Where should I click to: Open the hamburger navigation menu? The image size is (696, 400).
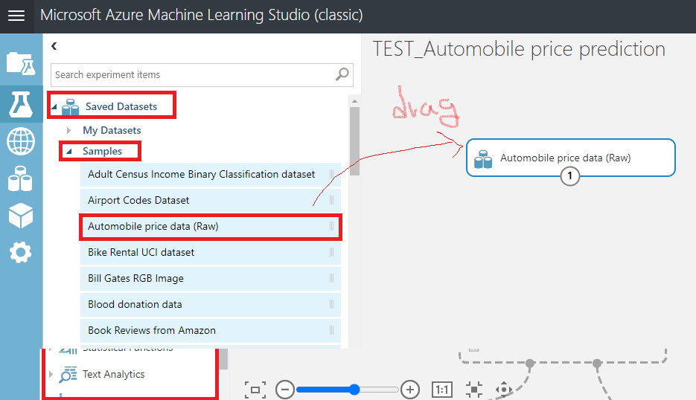click(x=16, y=16)
